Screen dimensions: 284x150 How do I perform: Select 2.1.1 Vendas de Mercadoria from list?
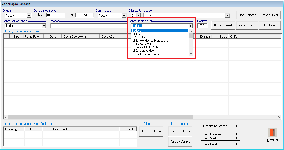pyautogui.click(x=151, y=41)
